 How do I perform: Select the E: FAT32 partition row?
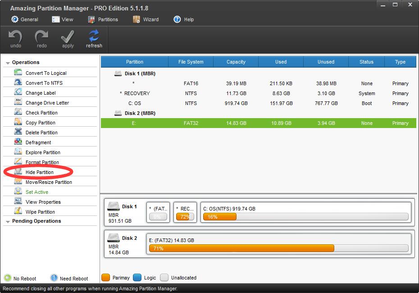tap(259, 123)
